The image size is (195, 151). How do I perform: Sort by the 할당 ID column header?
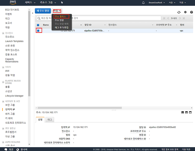[x=95, y=25]
